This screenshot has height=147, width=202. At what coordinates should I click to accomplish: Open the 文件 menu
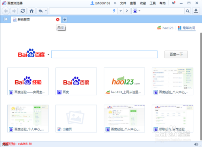[123, 3]
